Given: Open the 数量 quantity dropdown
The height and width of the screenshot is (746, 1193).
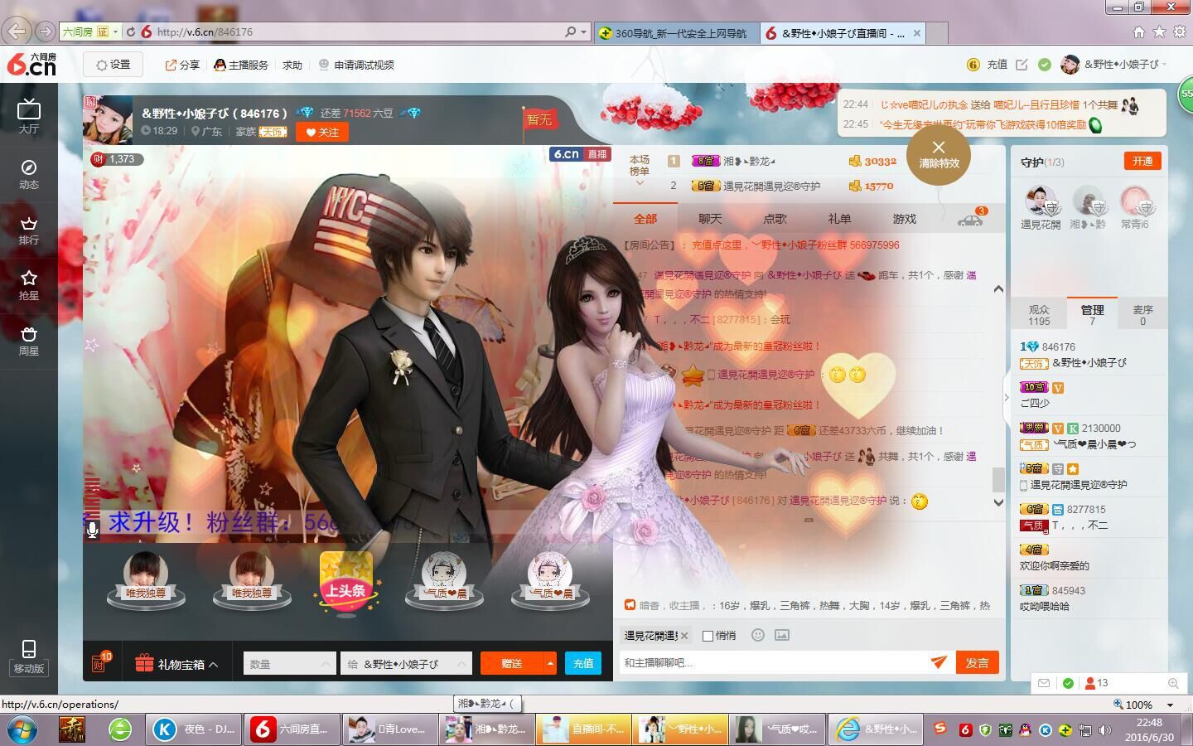Looking at the screenshot, I should (289, 663).
